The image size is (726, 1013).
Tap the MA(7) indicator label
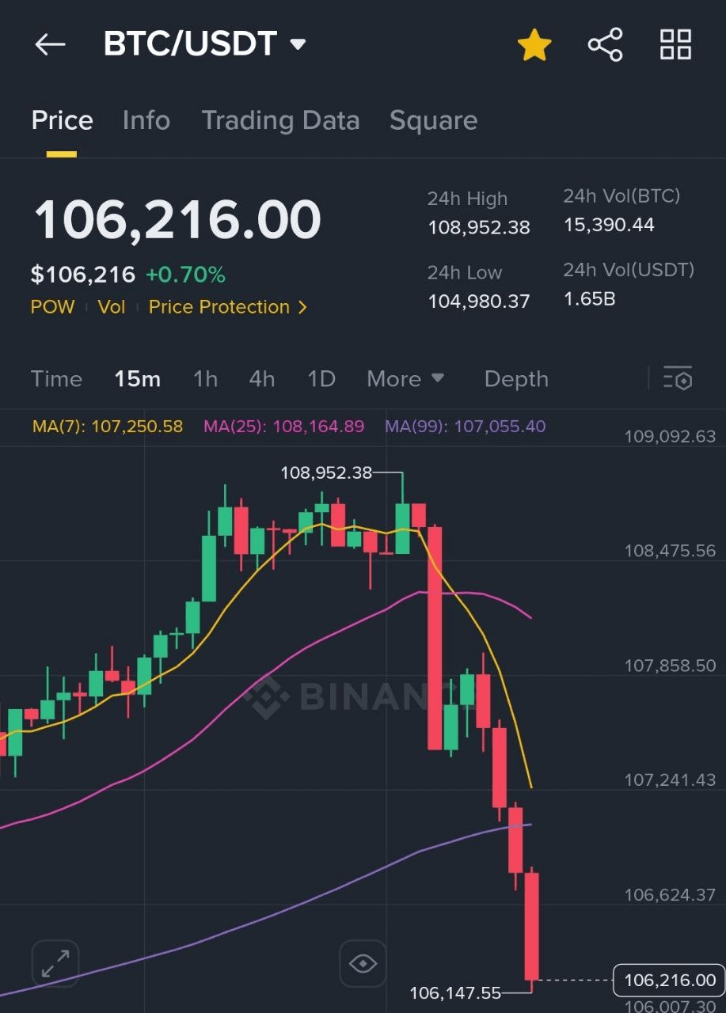108,427
